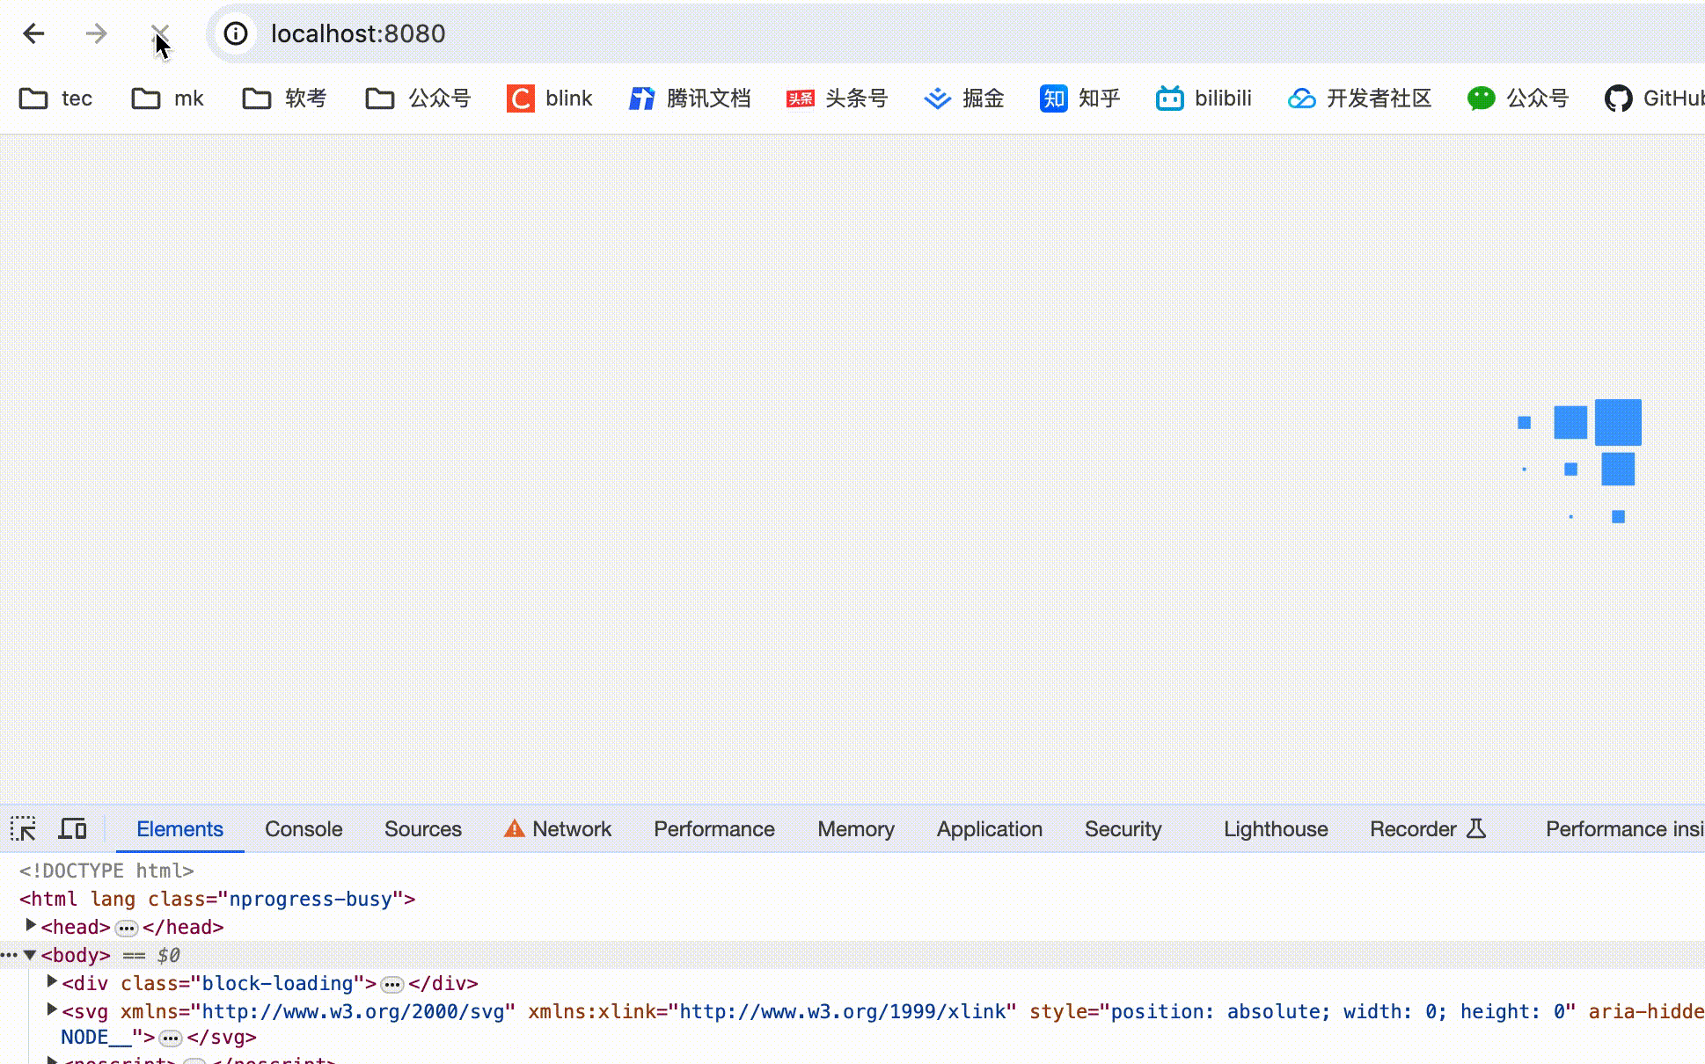Click the browser back arrow
The image size is (1705, 1064).
33,33
